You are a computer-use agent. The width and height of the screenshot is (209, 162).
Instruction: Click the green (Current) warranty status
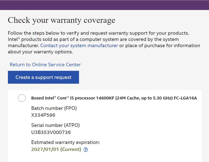tap(70, 149)
